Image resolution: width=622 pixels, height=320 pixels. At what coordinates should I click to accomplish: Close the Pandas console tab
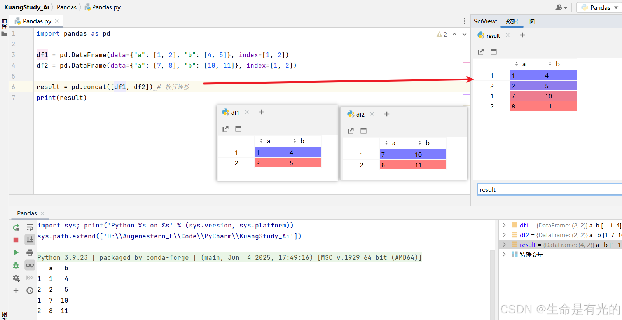[42, 213]
